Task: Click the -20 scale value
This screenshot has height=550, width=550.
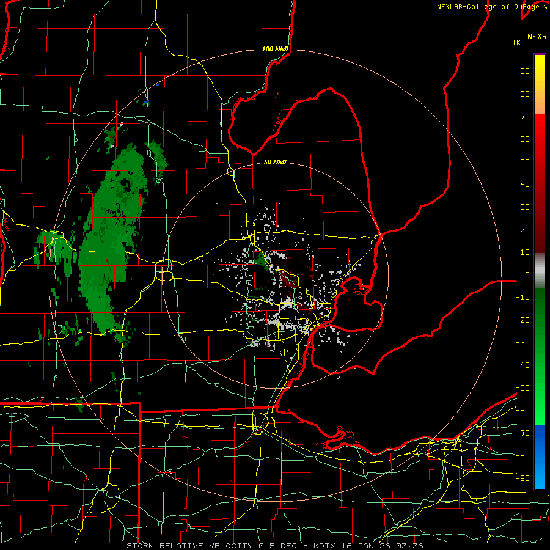Action: pyautogui.click(x=522, y=320)
